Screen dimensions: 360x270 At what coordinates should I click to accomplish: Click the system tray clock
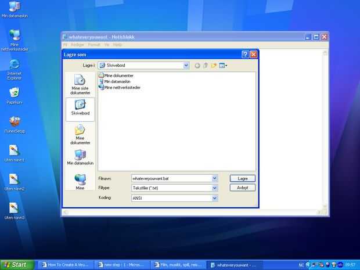click(350, 265)
